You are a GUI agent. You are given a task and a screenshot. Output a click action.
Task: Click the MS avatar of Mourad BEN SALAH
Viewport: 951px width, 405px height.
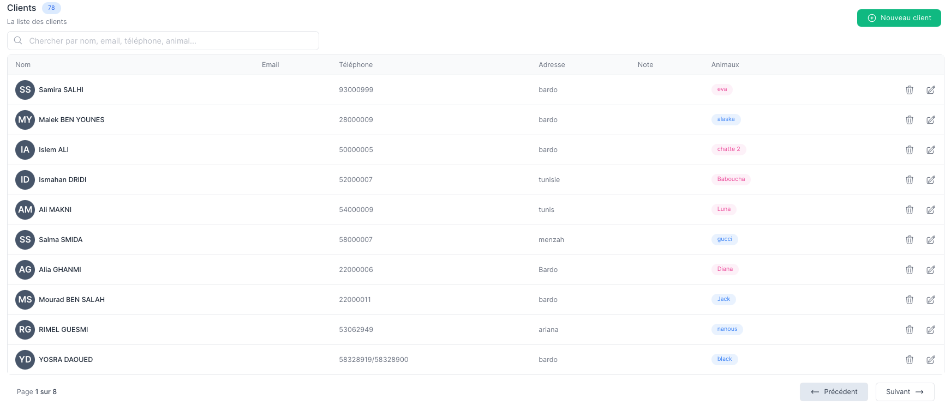point(25,300)
